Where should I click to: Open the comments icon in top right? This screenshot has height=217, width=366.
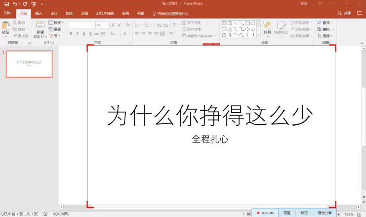point(360,13)
